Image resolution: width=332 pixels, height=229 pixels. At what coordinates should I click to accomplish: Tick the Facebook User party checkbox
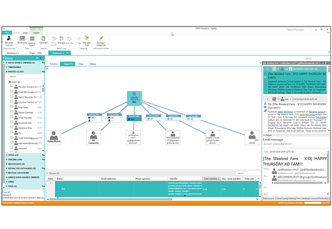click(x=12, y=123)
